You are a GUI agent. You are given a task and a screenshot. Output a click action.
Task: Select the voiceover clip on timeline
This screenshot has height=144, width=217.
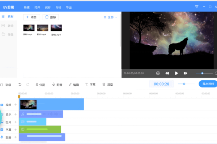coord(42,137)
